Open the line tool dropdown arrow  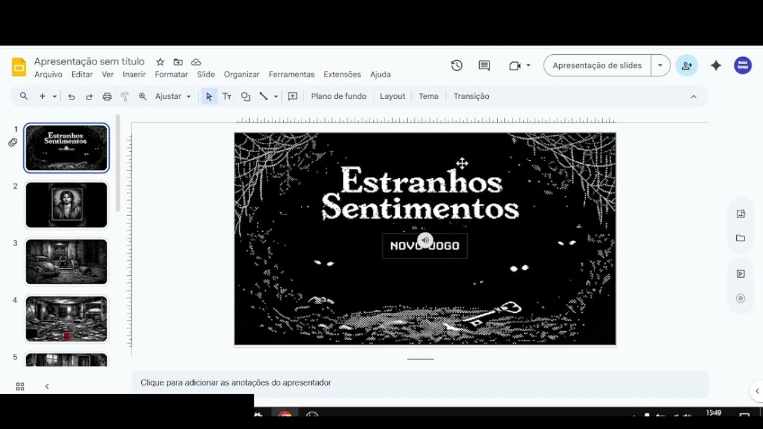point(275,96)
